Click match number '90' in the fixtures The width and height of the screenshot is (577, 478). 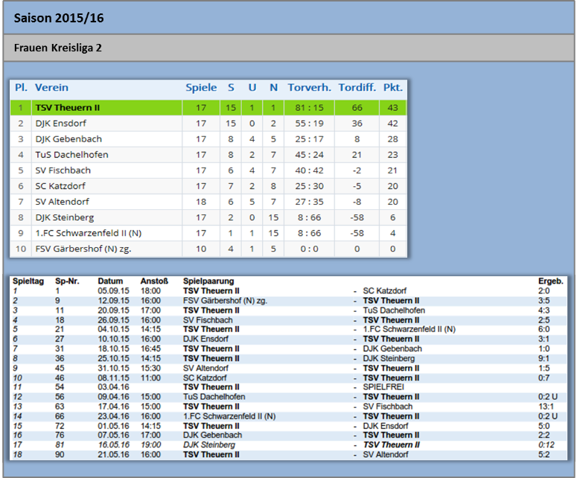[60, 455]
